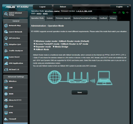133x124 pixels.
Task: Switch to the Operation Mode tab
Action: coord(37,18)
